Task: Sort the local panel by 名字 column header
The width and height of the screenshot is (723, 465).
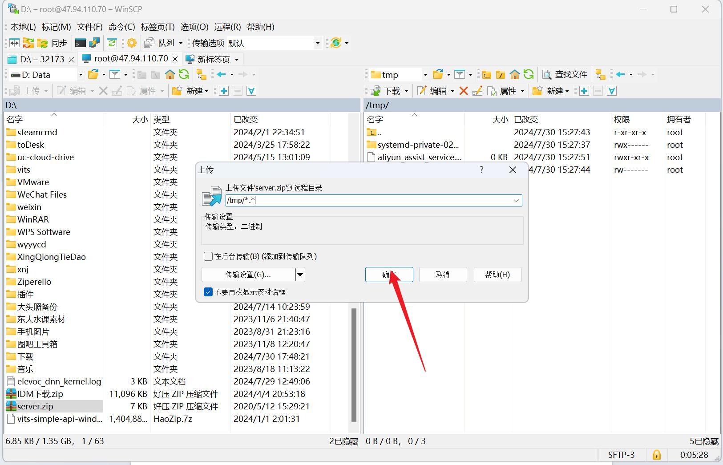Action: coord(54,119)
